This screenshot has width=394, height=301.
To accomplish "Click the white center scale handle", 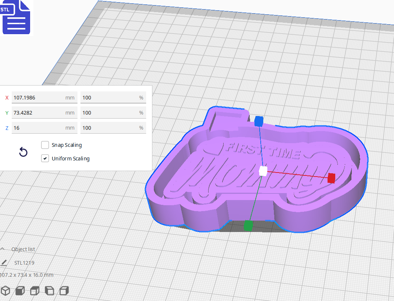I will tap(263, 171).
